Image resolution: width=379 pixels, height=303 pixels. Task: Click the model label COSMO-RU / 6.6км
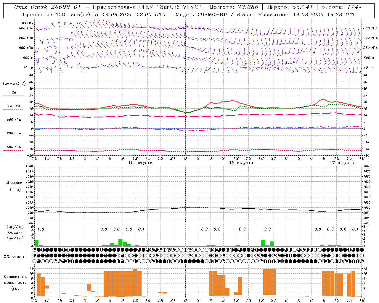(224, 14)
